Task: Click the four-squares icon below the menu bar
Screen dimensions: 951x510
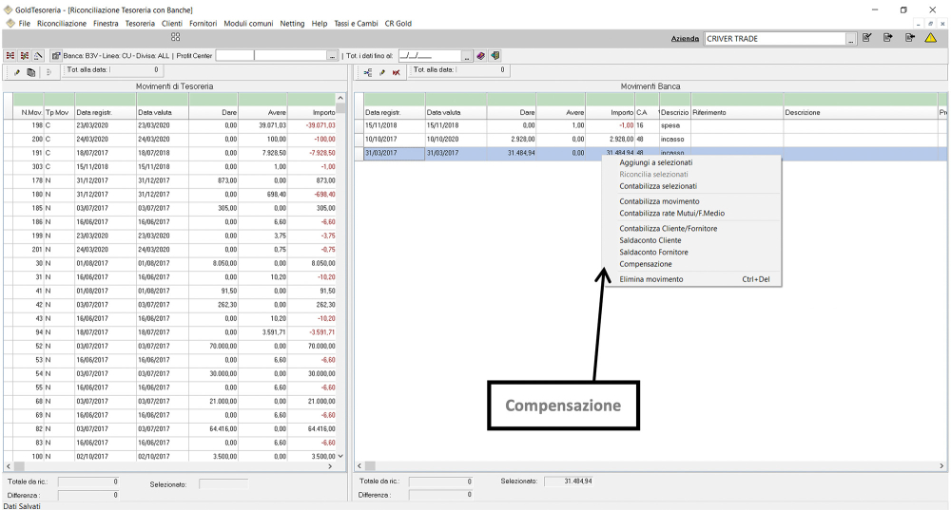Action: point(176,37)
